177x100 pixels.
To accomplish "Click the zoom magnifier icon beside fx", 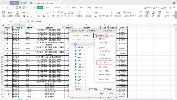I will (28, 21).
